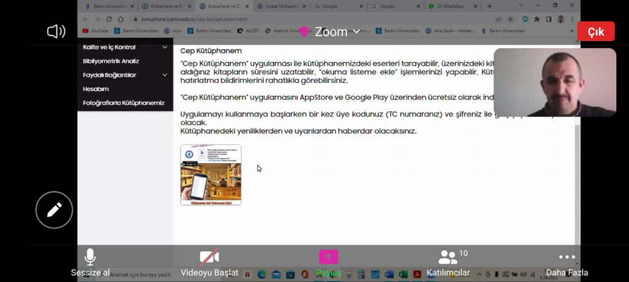Open the Zoom meeting info dropdown
The image size is (629, 282).
[x=337, y=32]
